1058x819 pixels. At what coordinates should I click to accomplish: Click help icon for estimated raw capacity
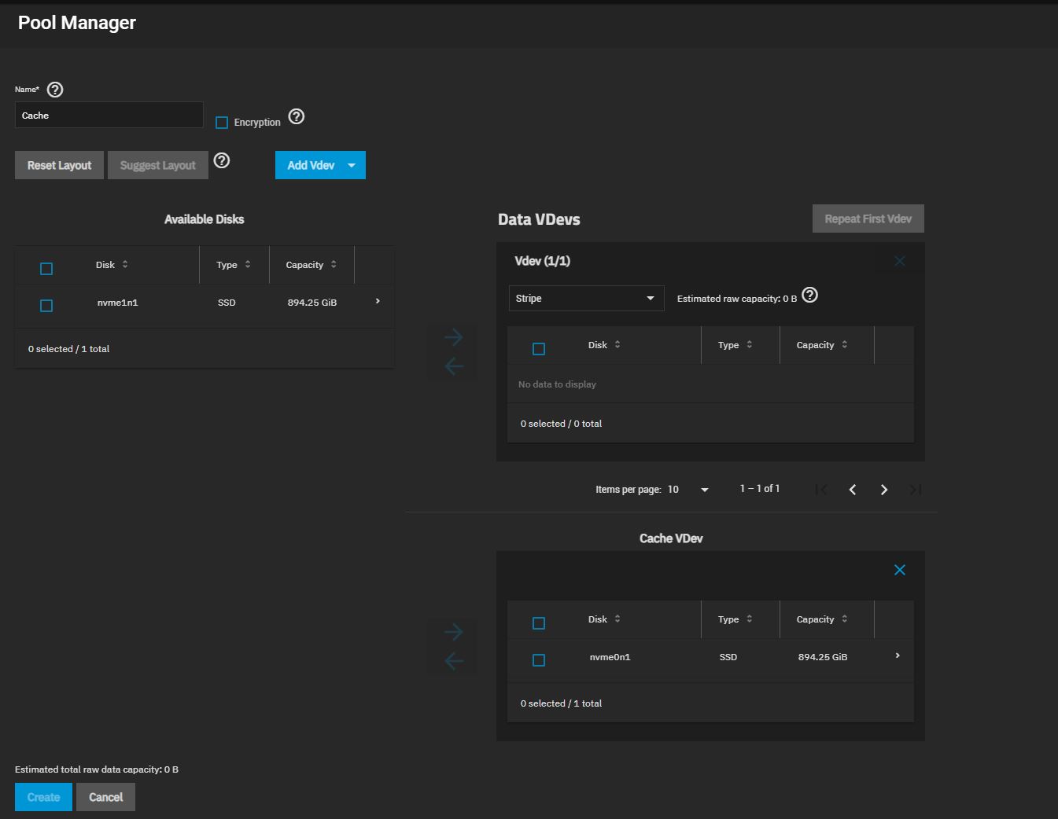pos(809,296)
